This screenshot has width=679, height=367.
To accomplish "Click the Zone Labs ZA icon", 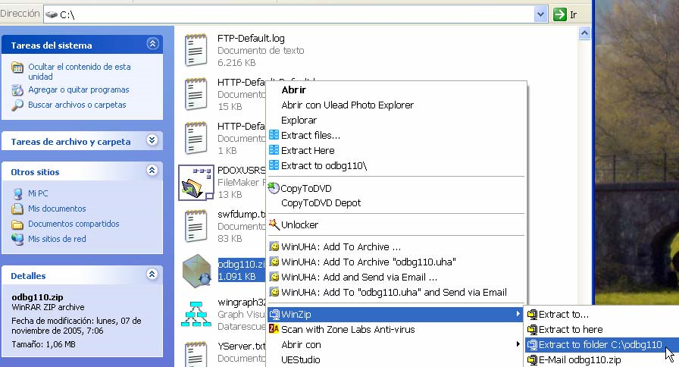I will [274, 329].
